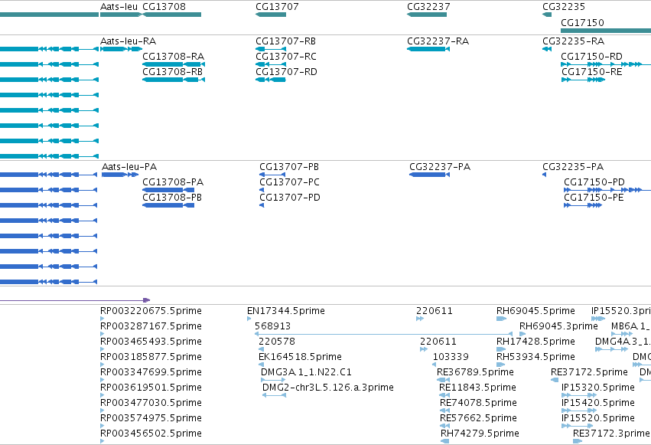Click EST RP003287167.5prime
Image resolution: width=651 pixels, height=445 pixels.
(x=151, y=326)
